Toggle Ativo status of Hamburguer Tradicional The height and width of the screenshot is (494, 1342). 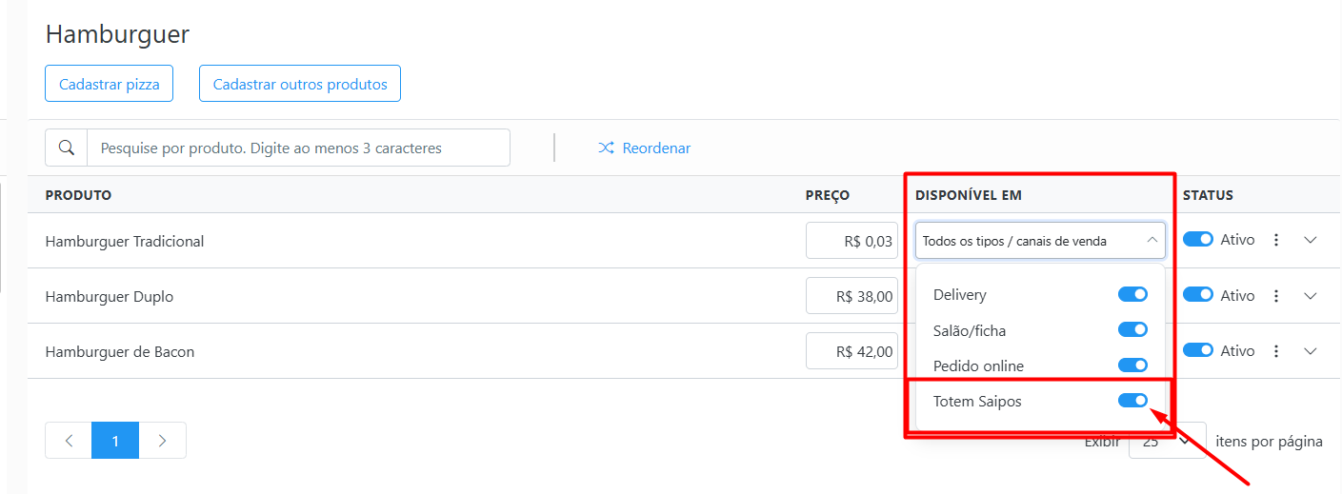1198,240
